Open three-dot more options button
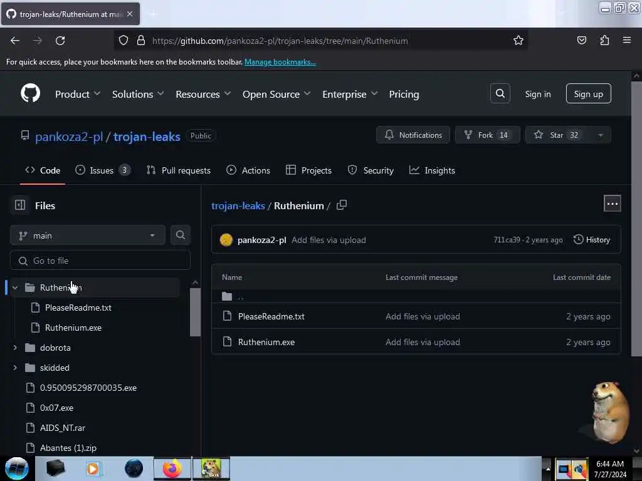This screenshot has height=481, width=642. 612,204
